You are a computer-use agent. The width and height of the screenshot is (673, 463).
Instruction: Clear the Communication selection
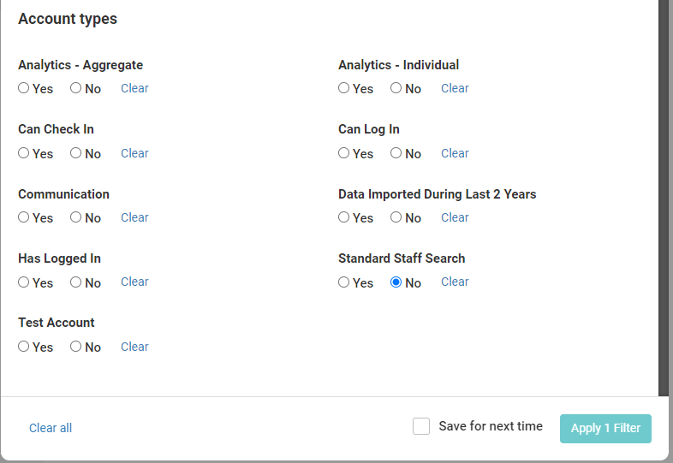click(x=134, y=217)
